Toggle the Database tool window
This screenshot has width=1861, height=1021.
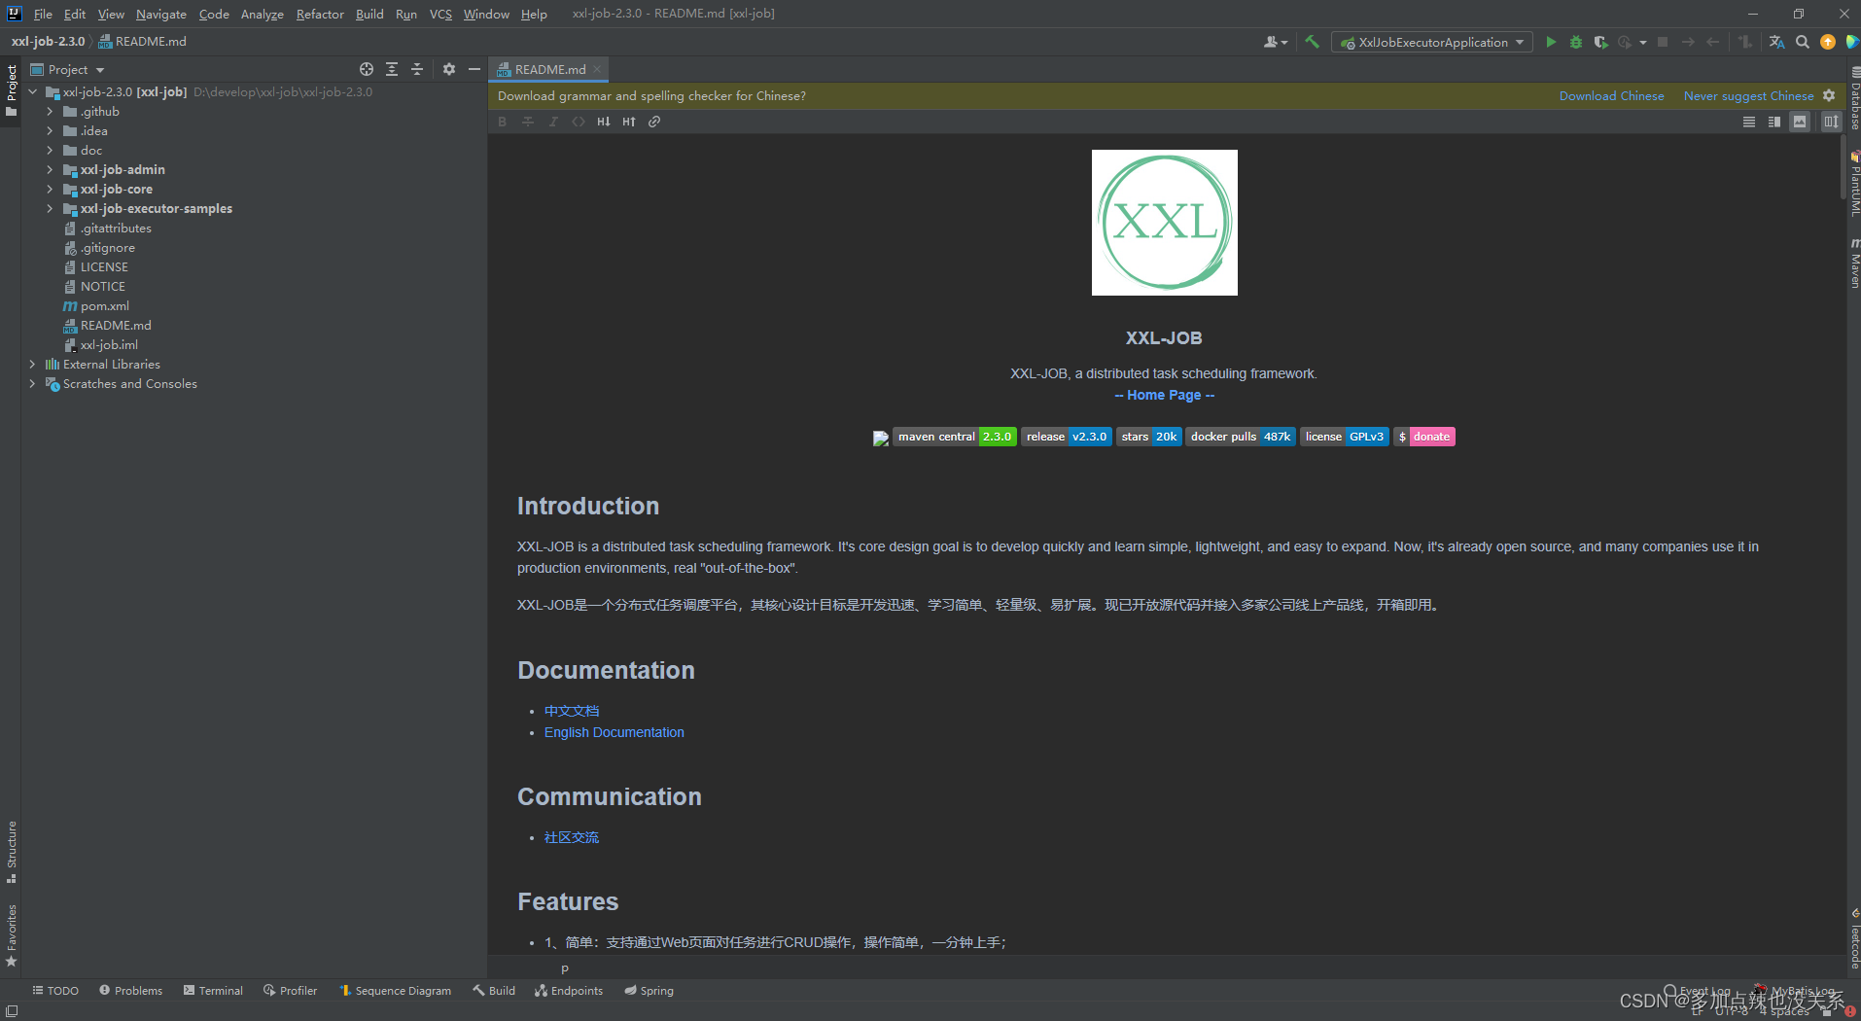pyautogui.click(x=1853, y=99)
